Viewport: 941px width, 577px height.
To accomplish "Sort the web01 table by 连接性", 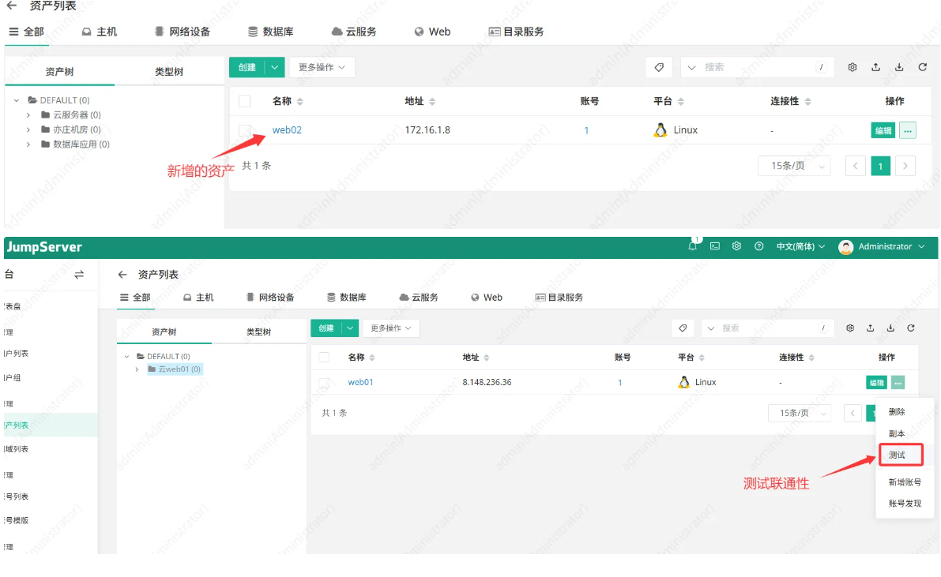I will [811, 358].
